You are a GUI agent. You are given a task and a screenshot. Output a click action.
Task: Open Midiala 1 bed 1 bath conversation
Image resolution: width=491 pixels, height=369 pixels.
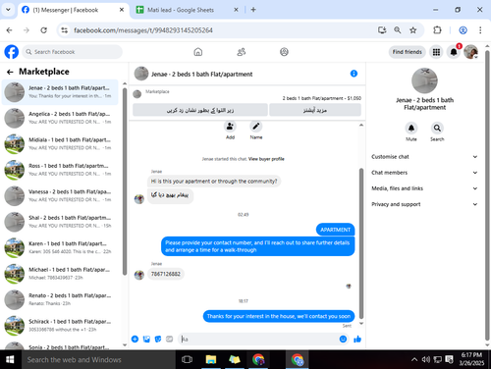coord(60,144)
